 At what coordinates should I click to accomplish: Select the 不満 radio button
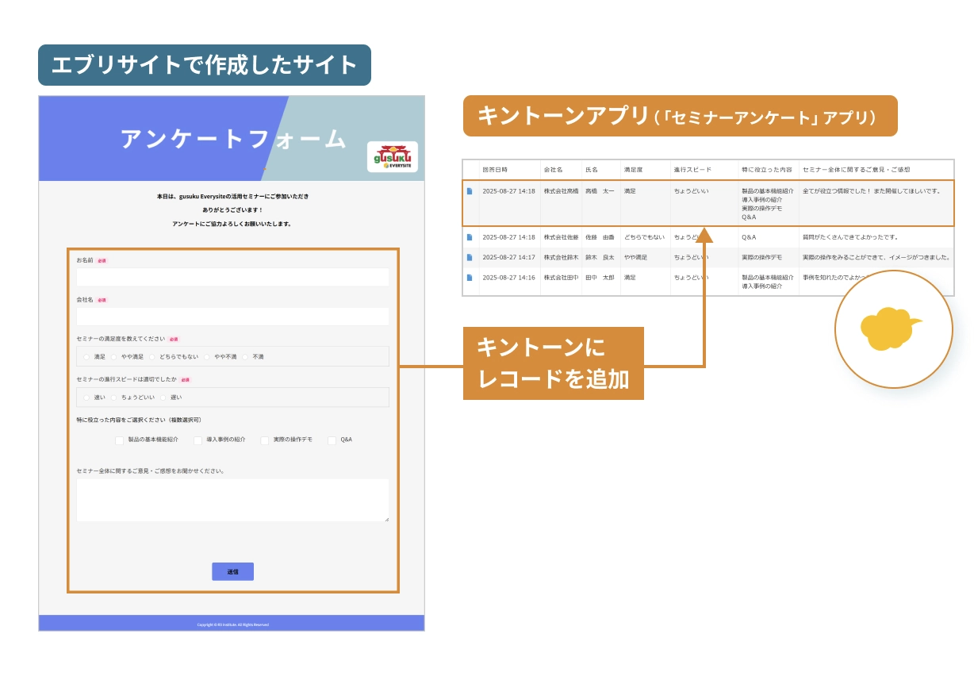click(x=246, y=357)
